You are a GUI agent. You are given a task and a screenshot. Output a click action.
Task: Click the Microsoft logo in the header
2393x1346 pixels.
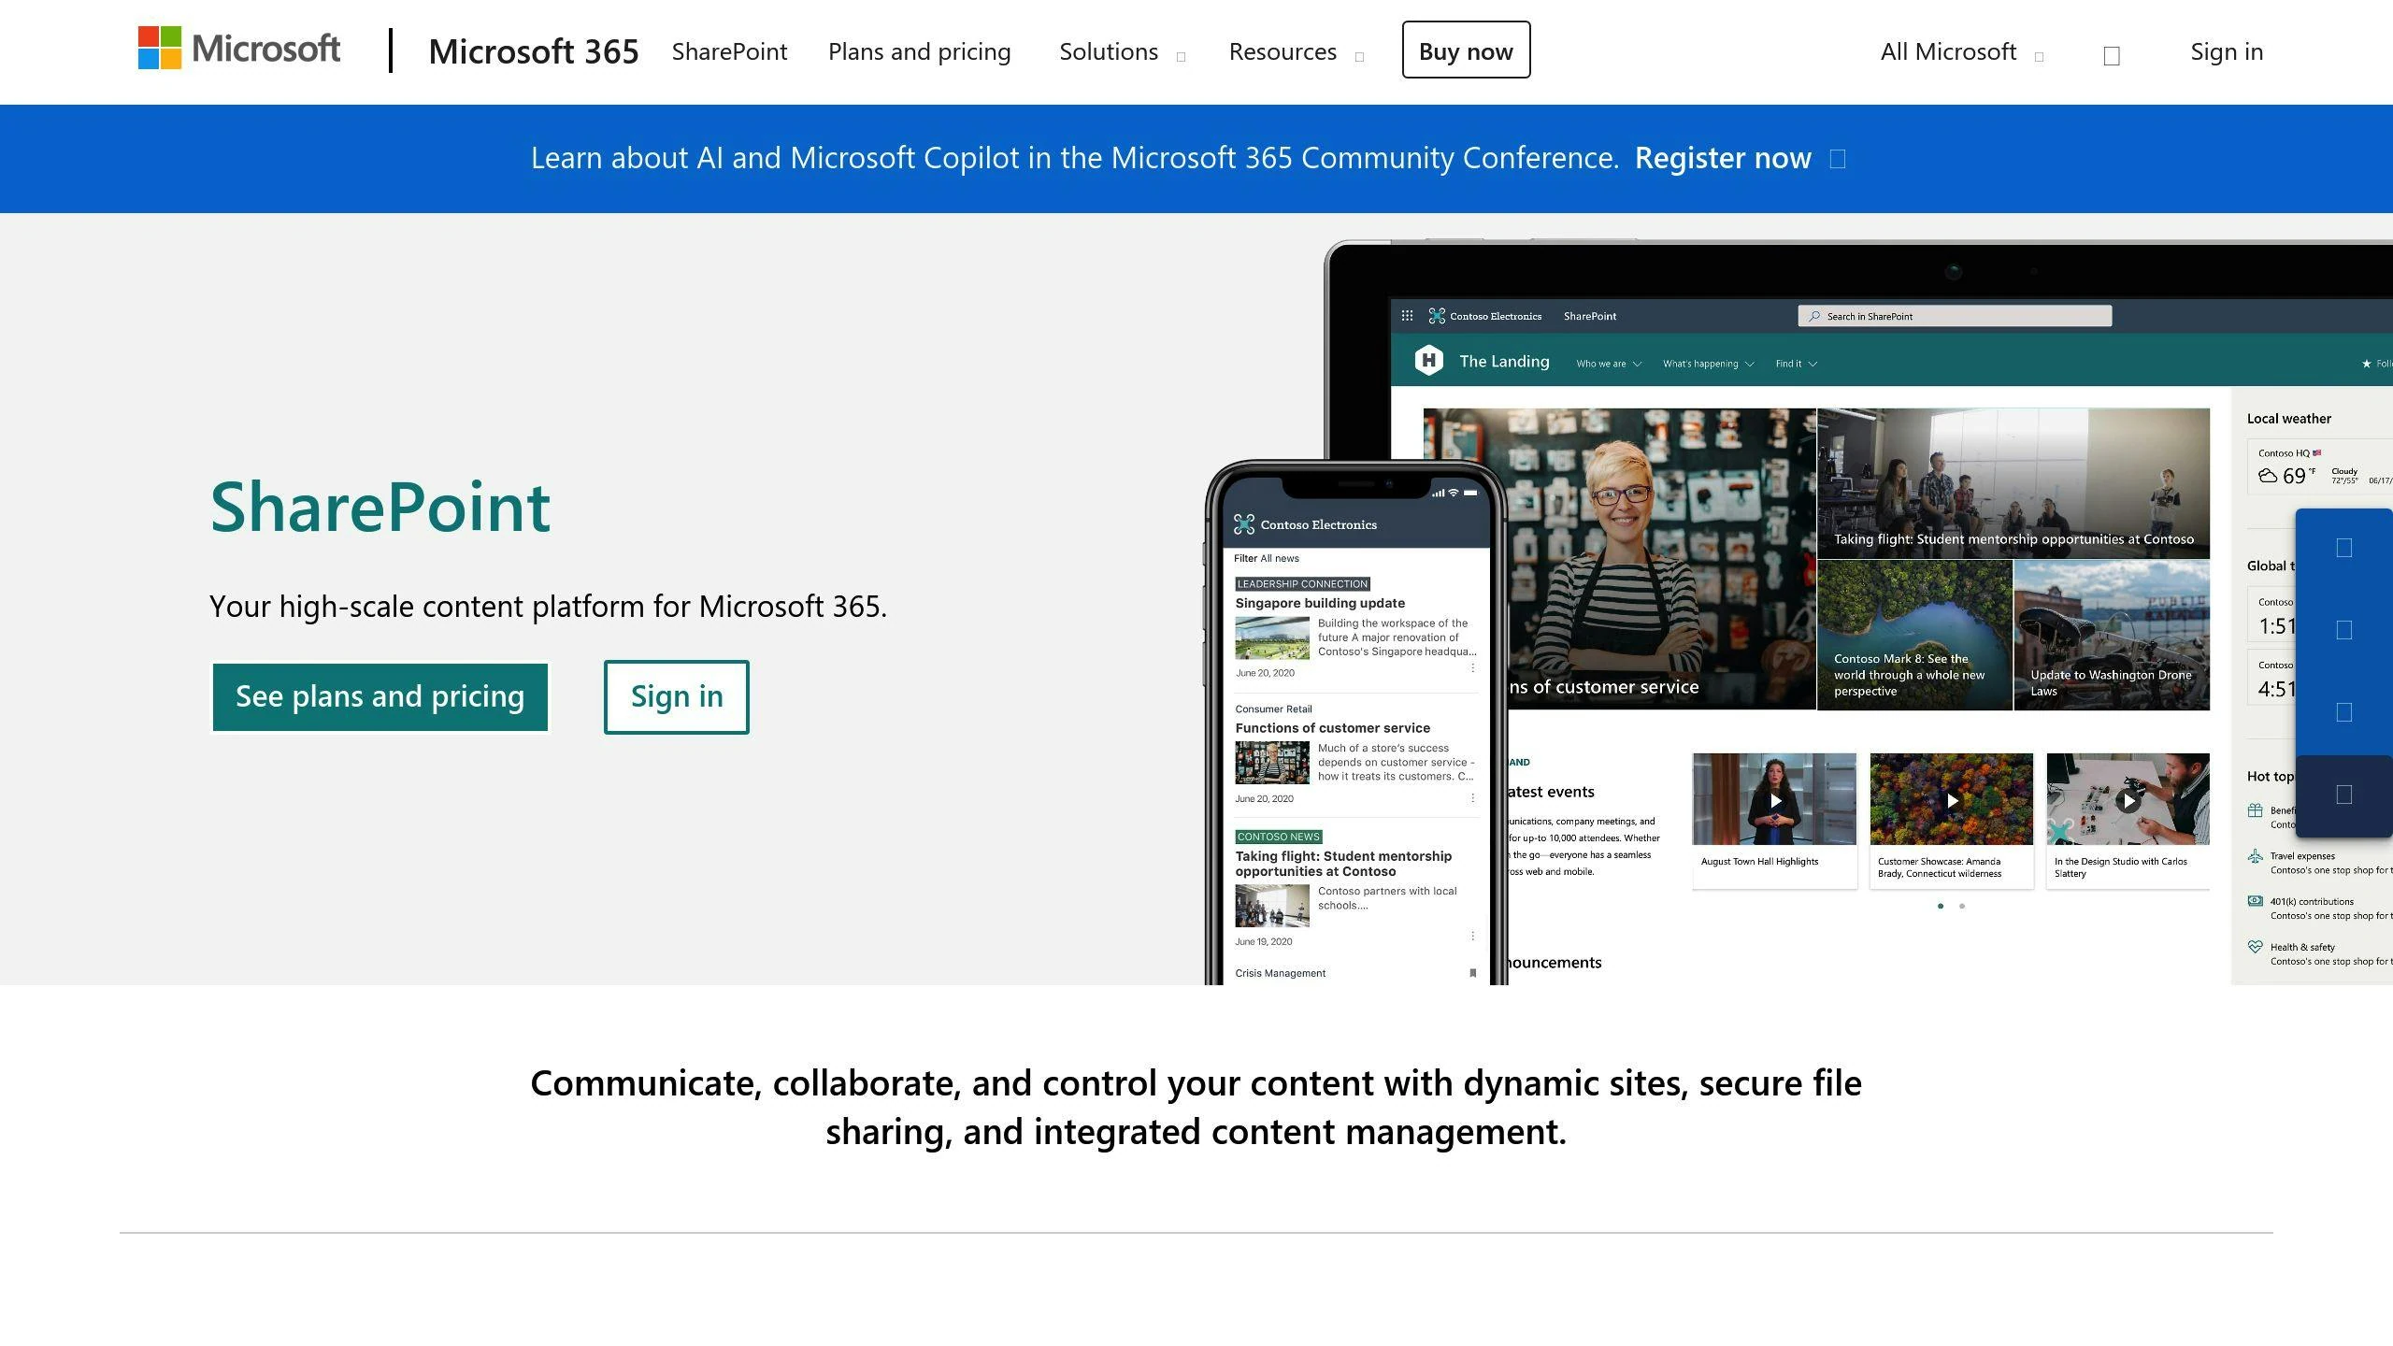point(239,49)
